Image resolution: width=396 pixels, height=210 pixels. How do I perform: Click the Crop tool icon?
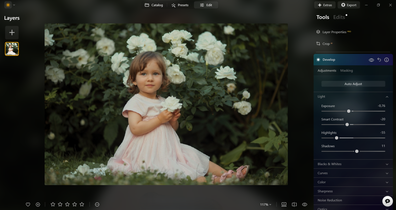coord(318,43)
